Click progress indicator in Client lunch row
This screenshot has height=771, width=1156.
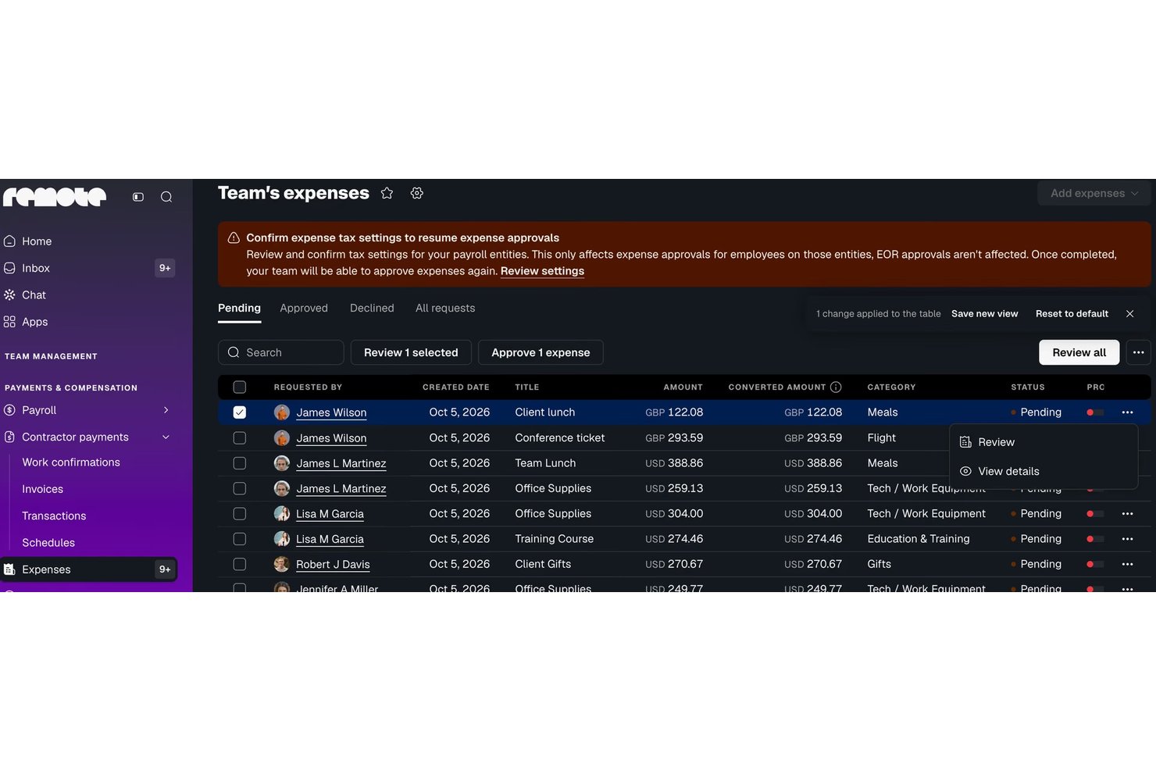pos(1095,412)
